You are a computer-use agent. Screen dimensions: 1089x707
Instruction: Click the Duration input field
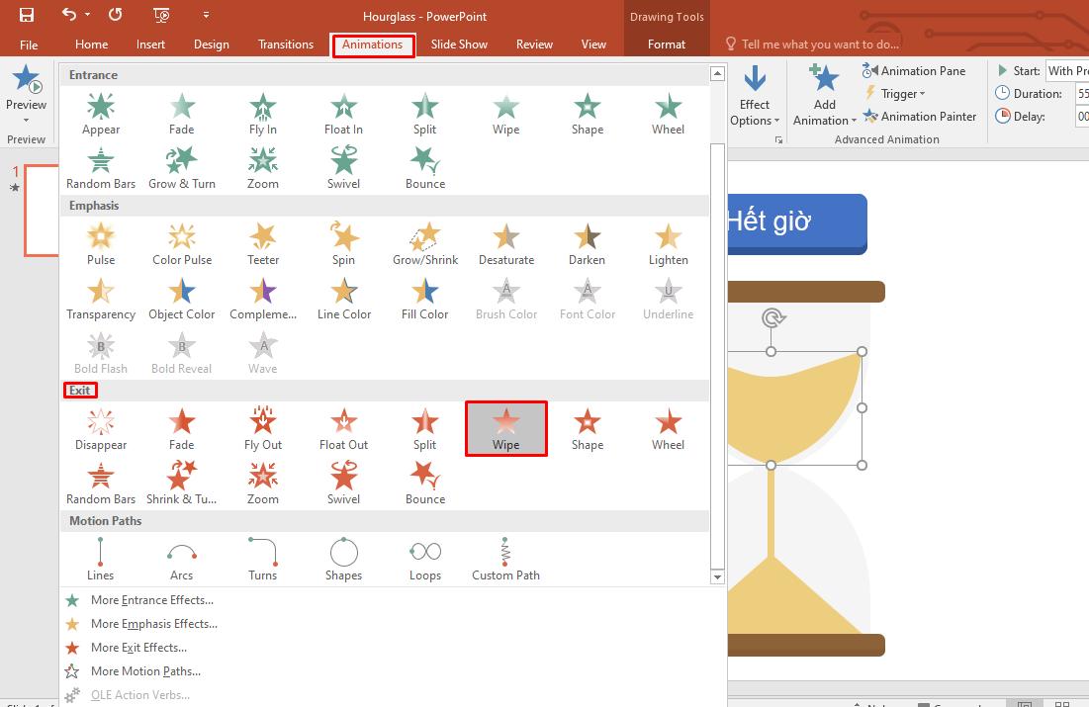pos(1082,94)
